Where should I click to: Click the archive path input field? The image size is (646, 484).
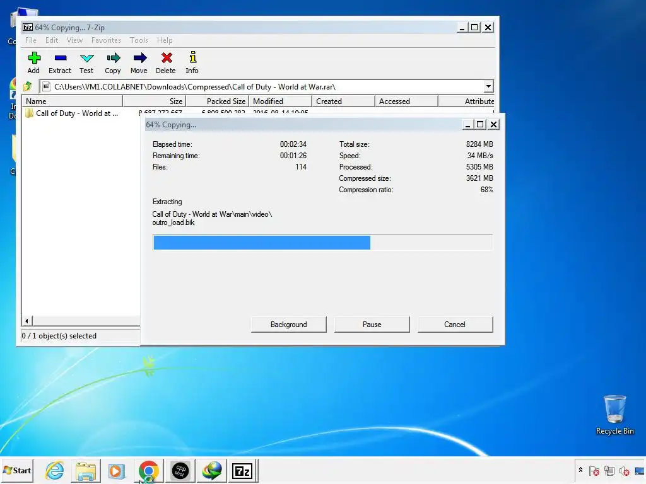(262, 86)
